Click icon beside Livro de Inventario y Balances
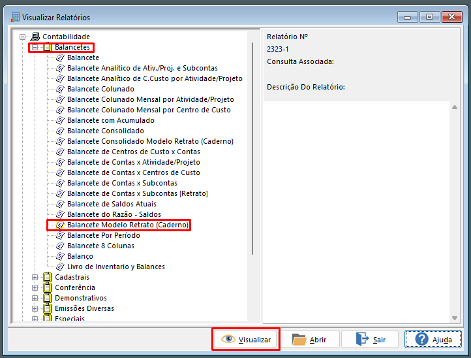The height and width of the screenshot is (358, 471). [61, 267]
